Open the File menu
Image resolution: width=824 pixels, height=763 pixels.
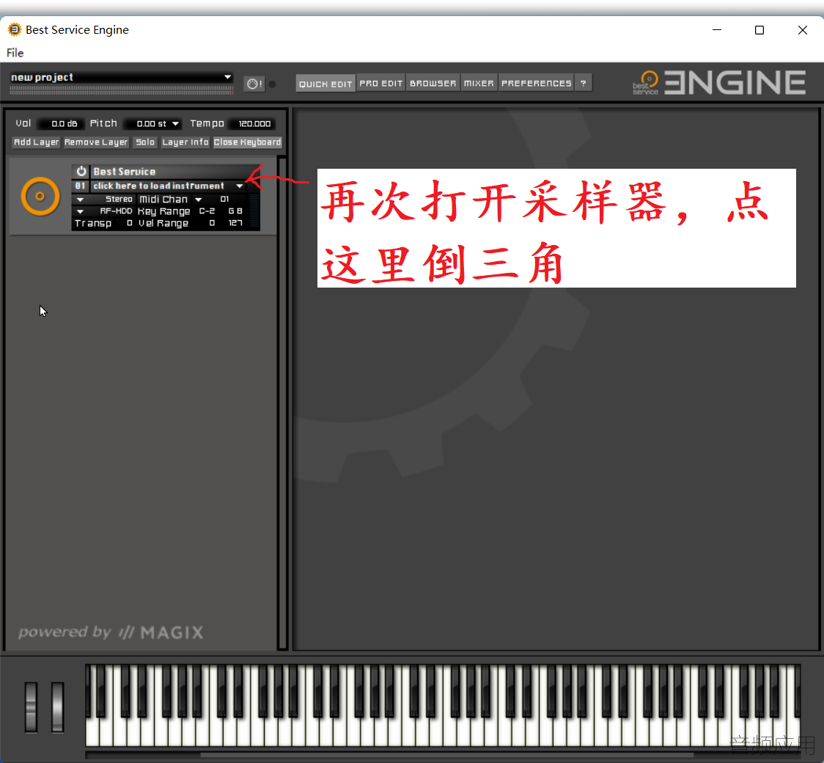[15, 53]
